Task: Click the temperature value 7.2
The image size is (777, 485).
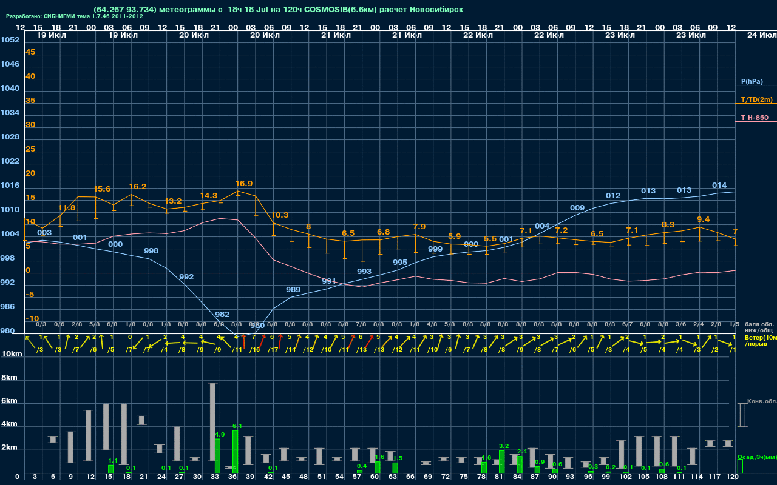Action: click(562, 230)
